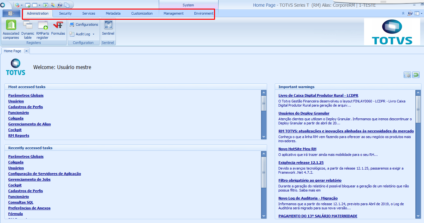The height and width of the screenshot is (223, 424).
Task: Open Usuários do Deploy Granular warning
Action: pyautogui.click(x=304, y=113)
